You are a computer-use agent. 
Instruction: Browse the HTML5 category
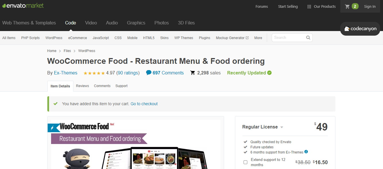click(149, 38)
